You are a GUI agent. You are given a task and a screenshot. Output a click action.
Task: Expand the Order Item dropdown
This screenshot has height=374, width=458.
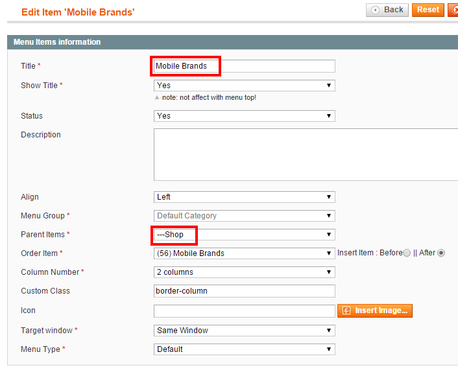[244, 253]
